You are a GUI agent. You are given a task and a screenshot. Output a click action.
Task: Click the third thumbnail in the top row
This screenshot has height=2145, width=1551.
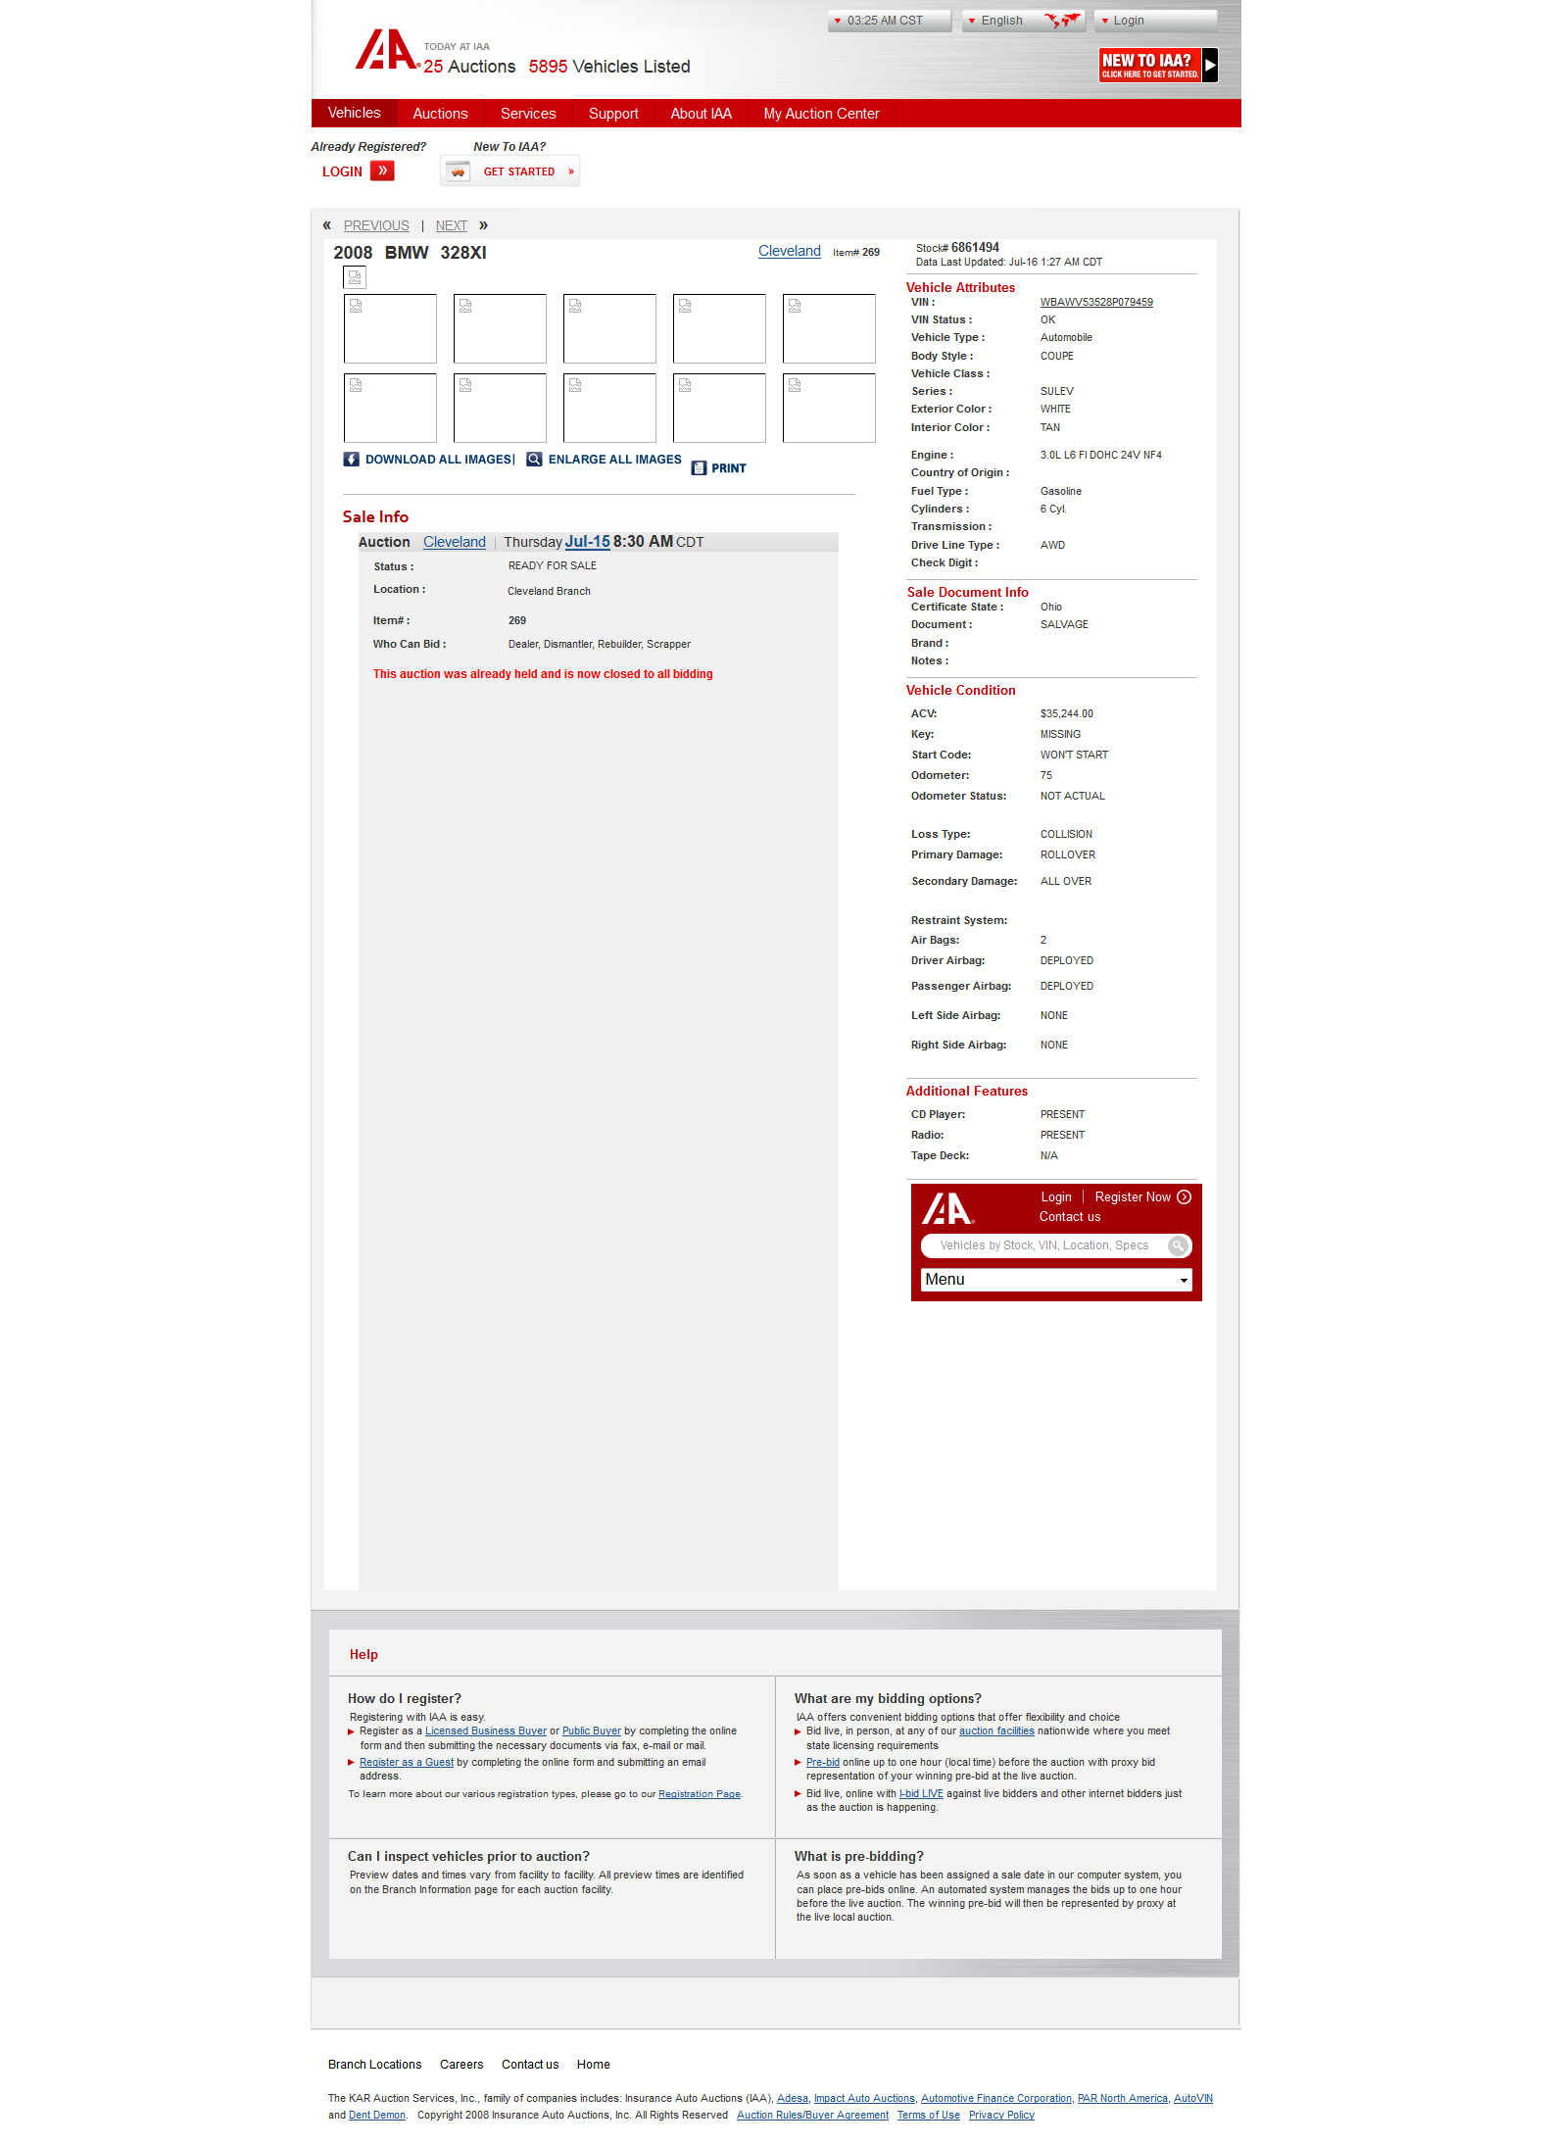(609, 328)
